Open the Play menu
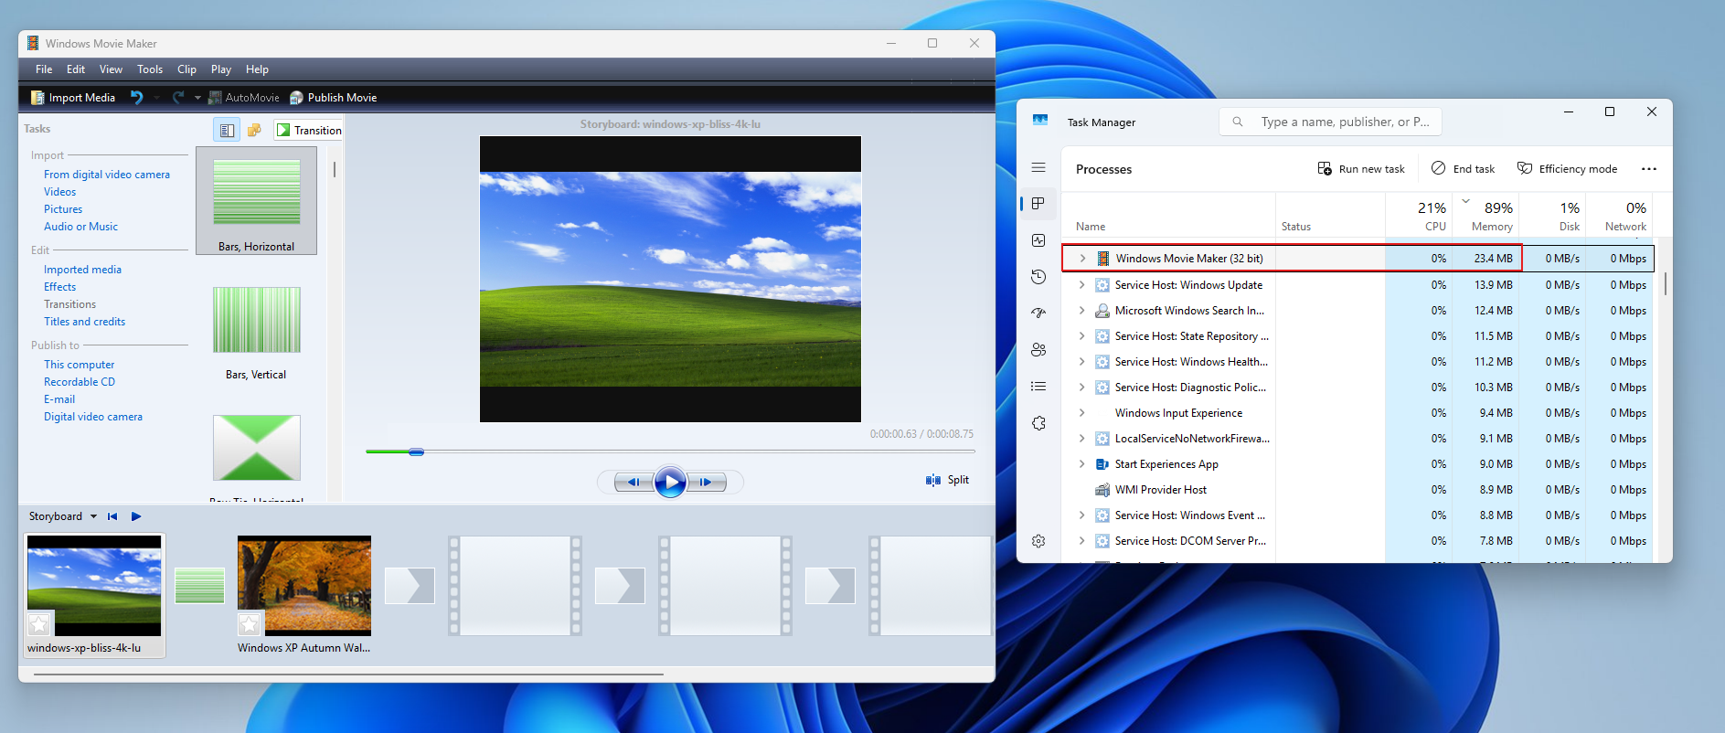The height and width of the screenshot is (733, 1725). pos(221,69)
